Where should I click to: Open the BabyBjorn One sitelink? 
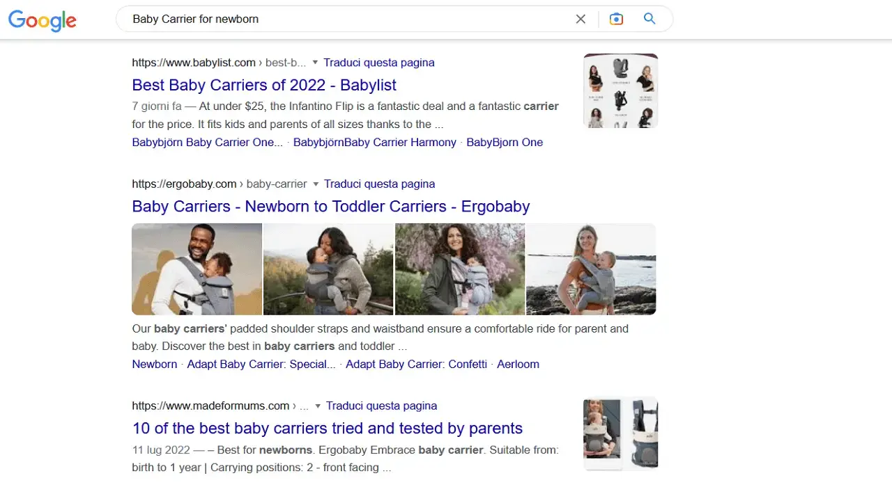[x=505, y=143]
